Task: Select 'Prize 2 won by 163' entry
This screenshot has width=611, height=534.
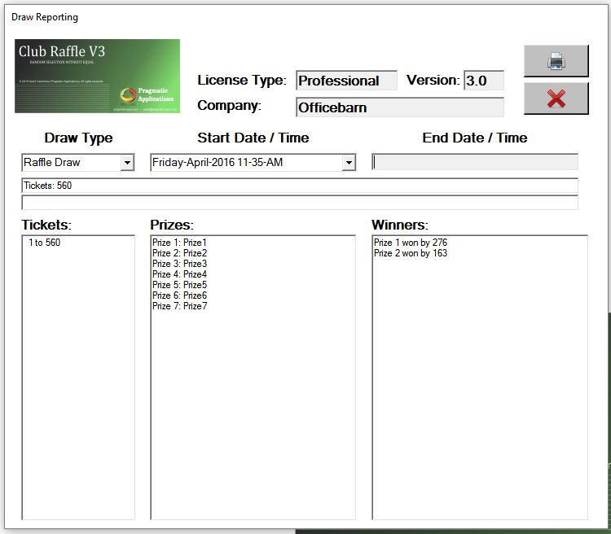Action: [411, 253]
